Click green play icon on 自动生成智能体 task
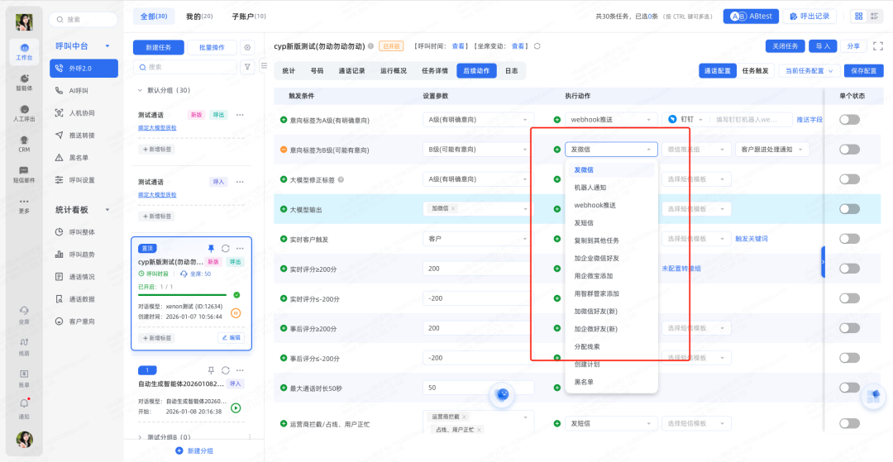The image size is (893, 462). 236,407
